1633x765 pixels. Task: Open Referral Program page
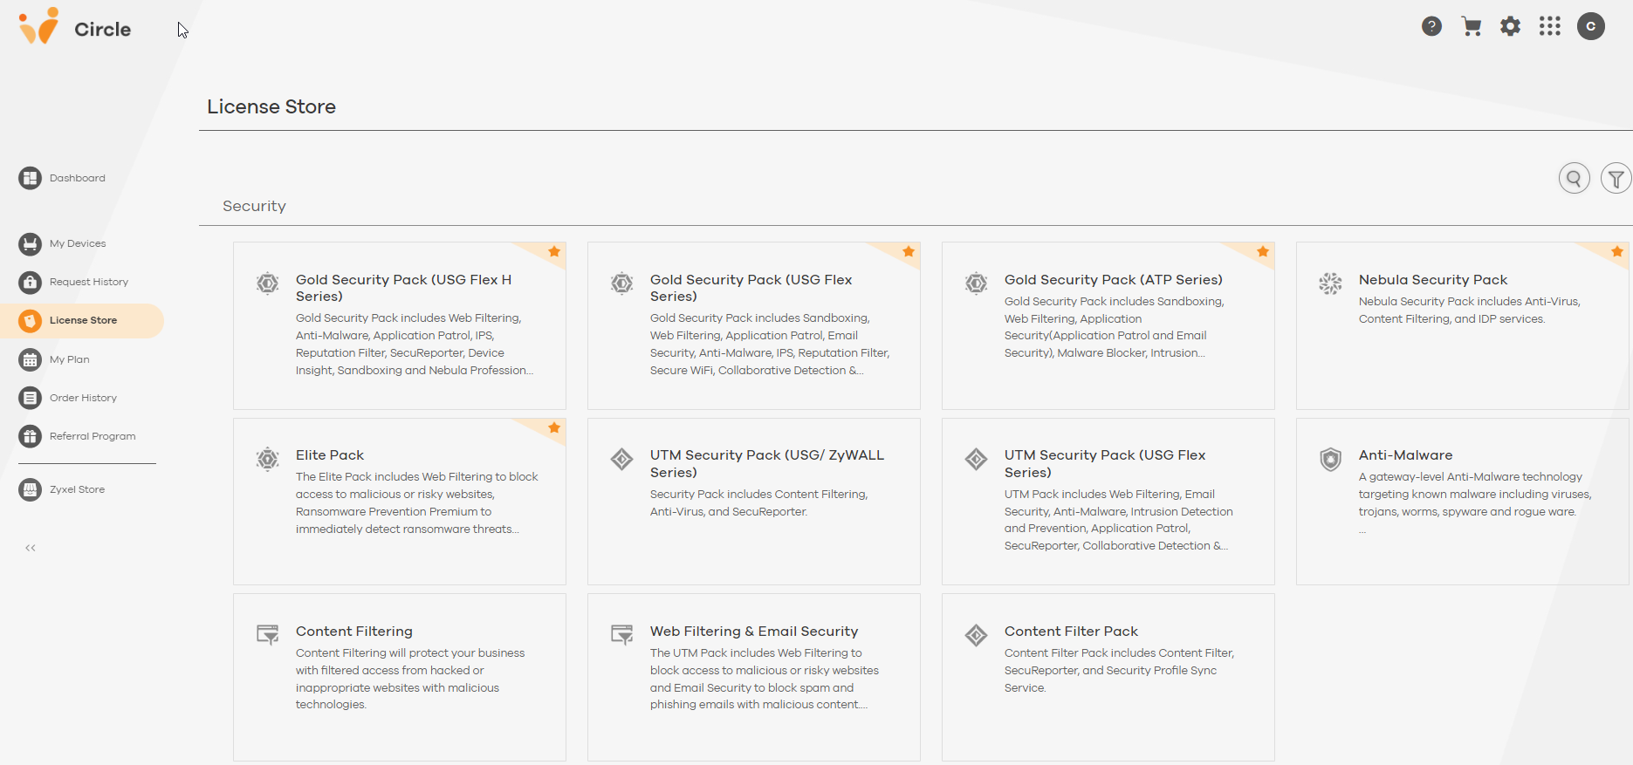click(92, 436)
